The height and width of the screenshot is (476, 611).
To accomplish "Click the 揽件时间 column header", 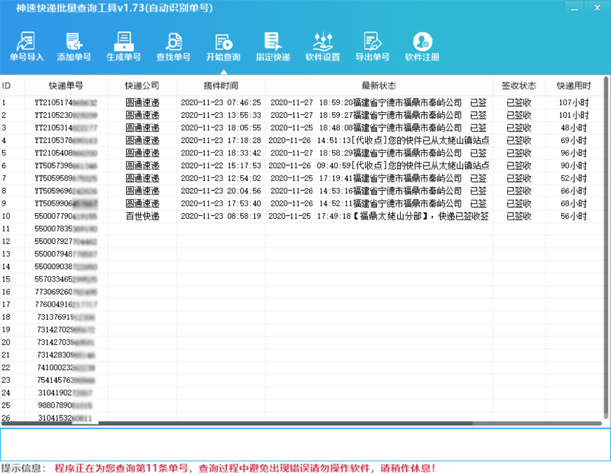I will [221, 86].
